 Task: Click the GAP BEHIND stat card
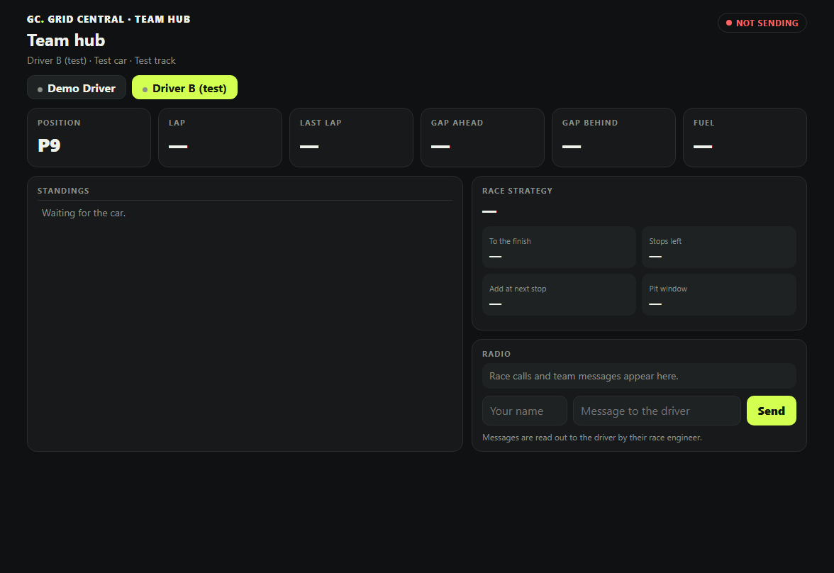[x=614, y=138]
